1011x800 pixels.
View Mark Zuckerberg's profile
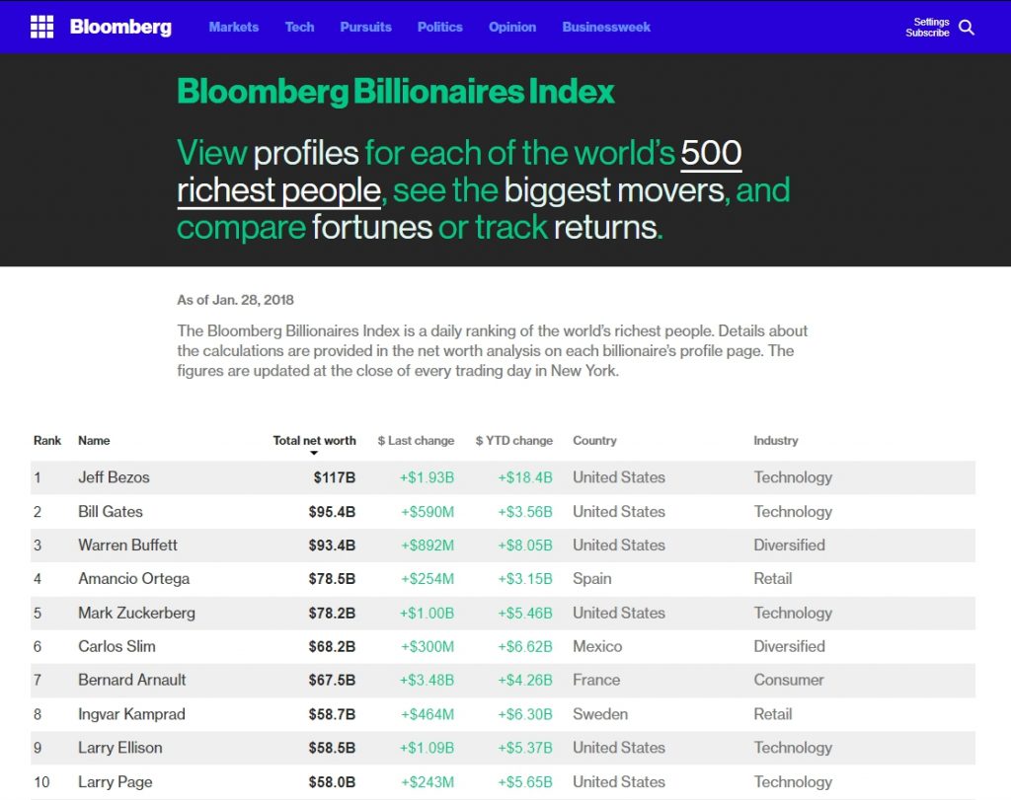pyautogui.click(x=136, y=613)
